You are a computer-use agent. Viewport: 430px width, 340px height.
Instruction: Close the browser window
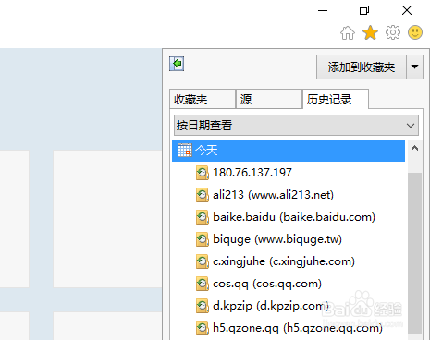coord(407,10)
